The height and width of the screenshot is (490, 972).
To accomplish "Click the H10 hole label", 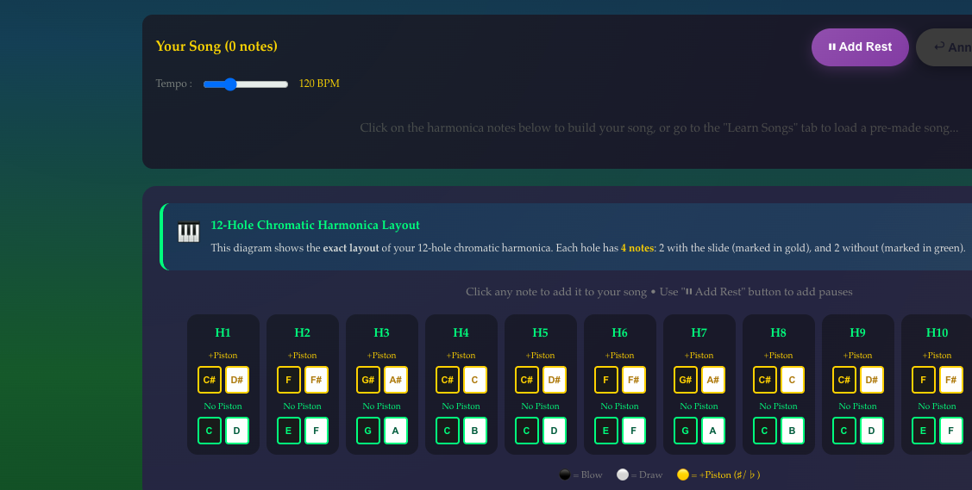I will click(937, 333).
